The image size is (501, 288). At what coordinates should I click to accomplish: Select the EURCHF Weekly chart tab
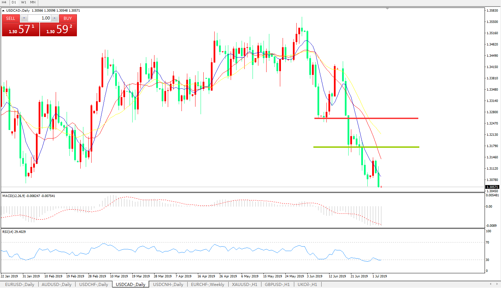(x=207, y=284)
